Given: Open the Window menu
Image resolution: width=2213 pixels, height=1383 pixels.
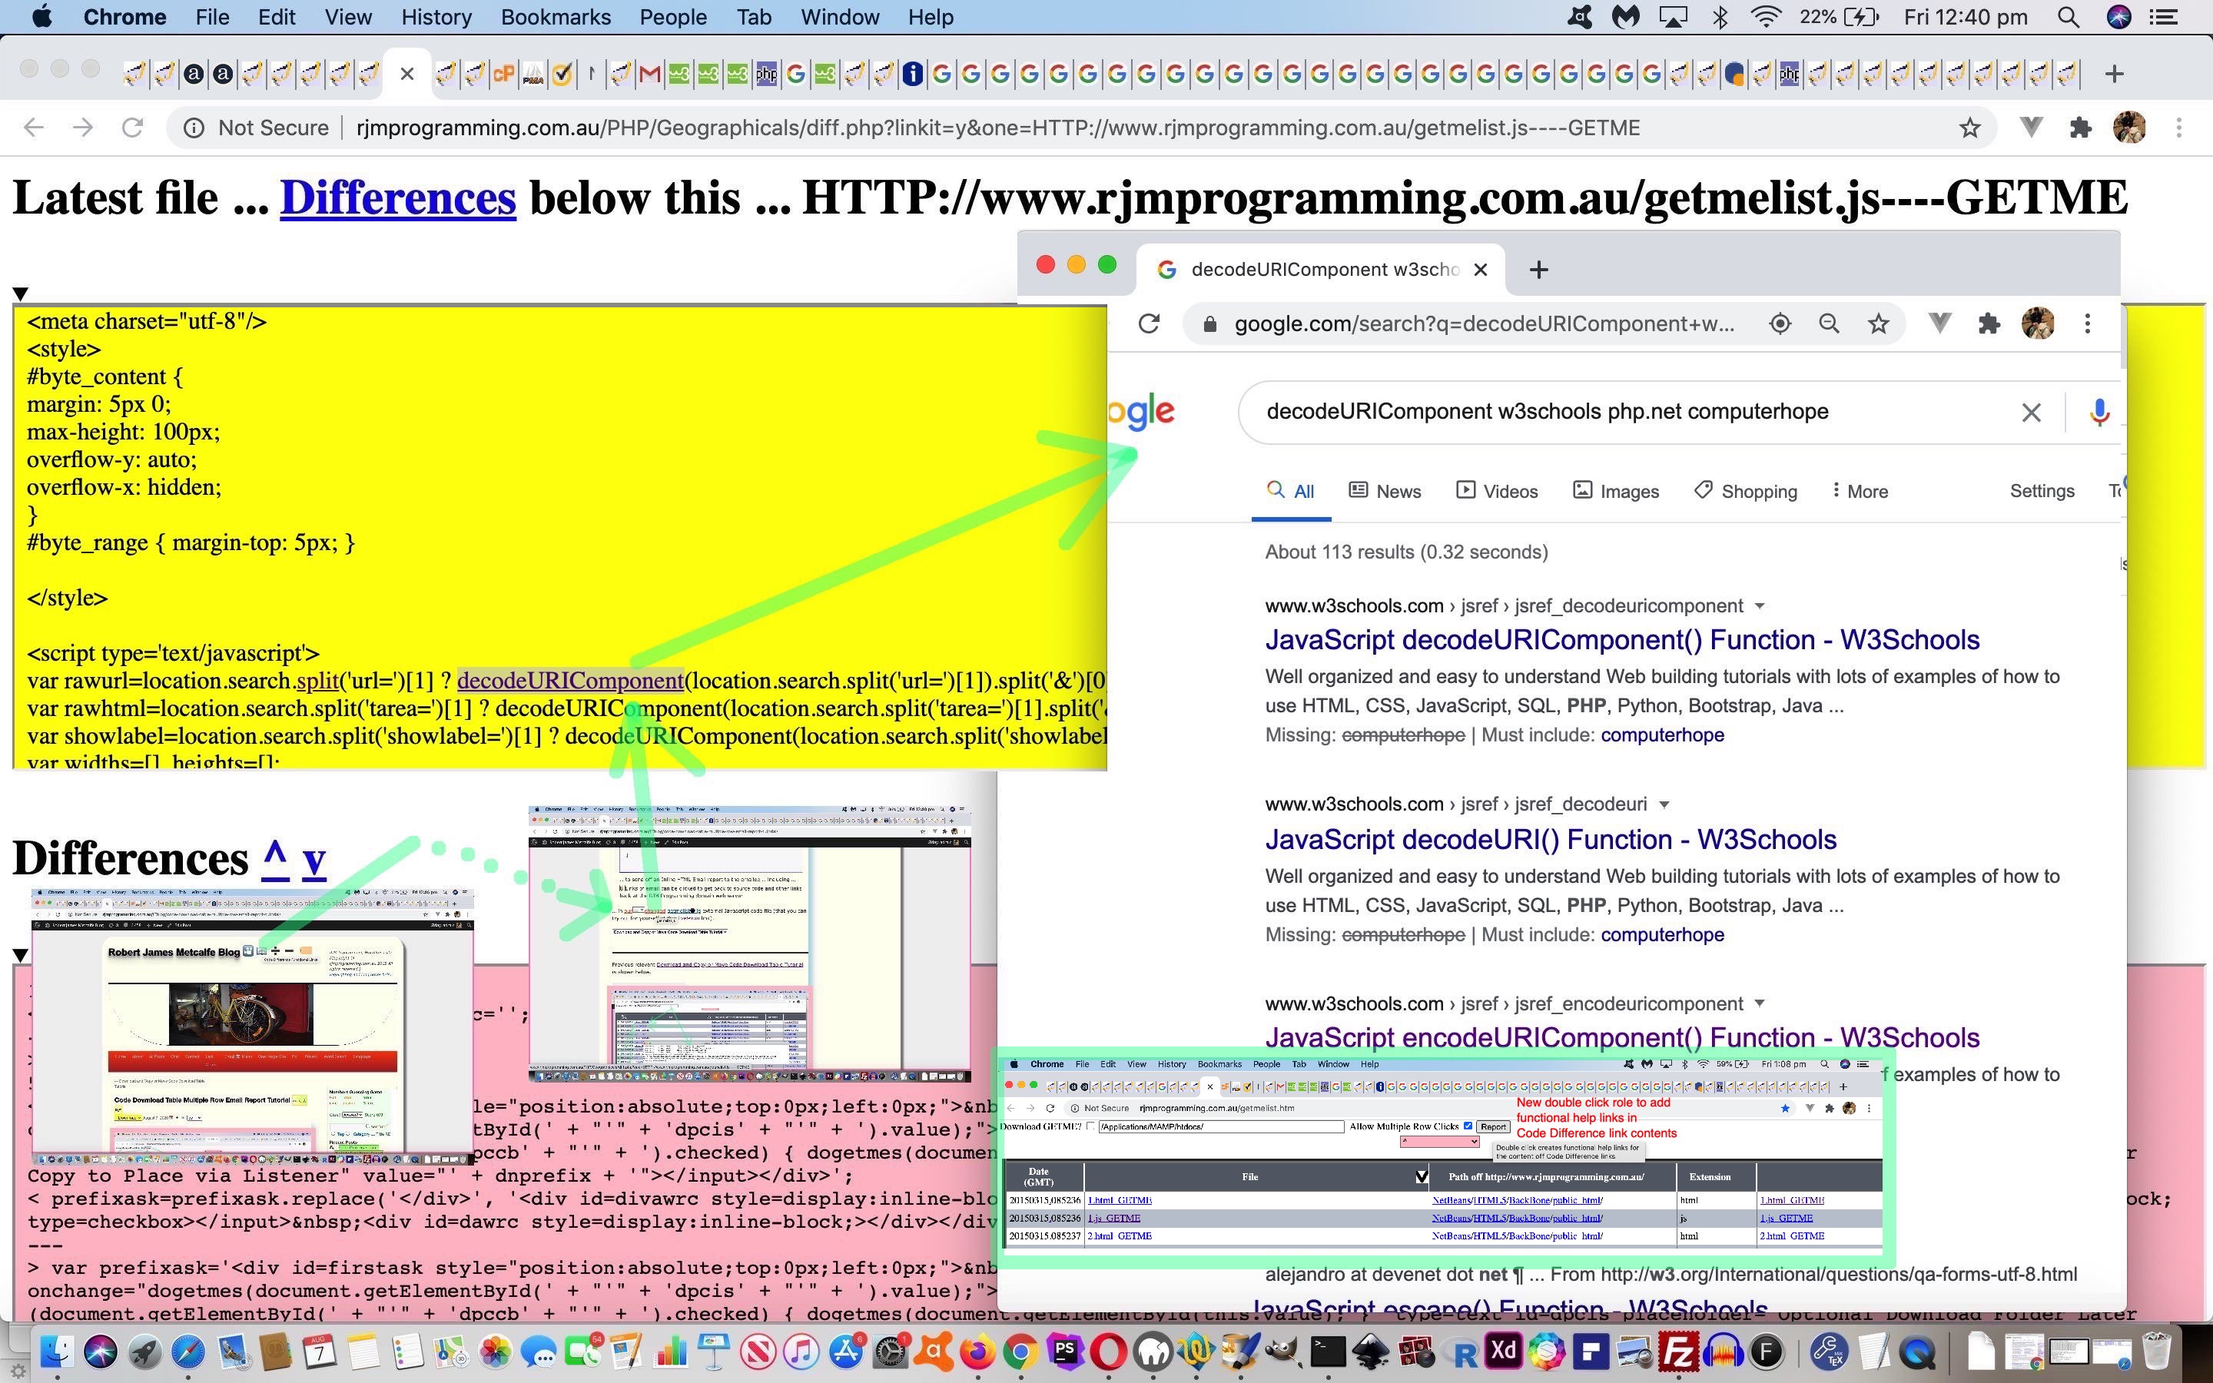Looking at the screenshot, I should pos(839,18).
